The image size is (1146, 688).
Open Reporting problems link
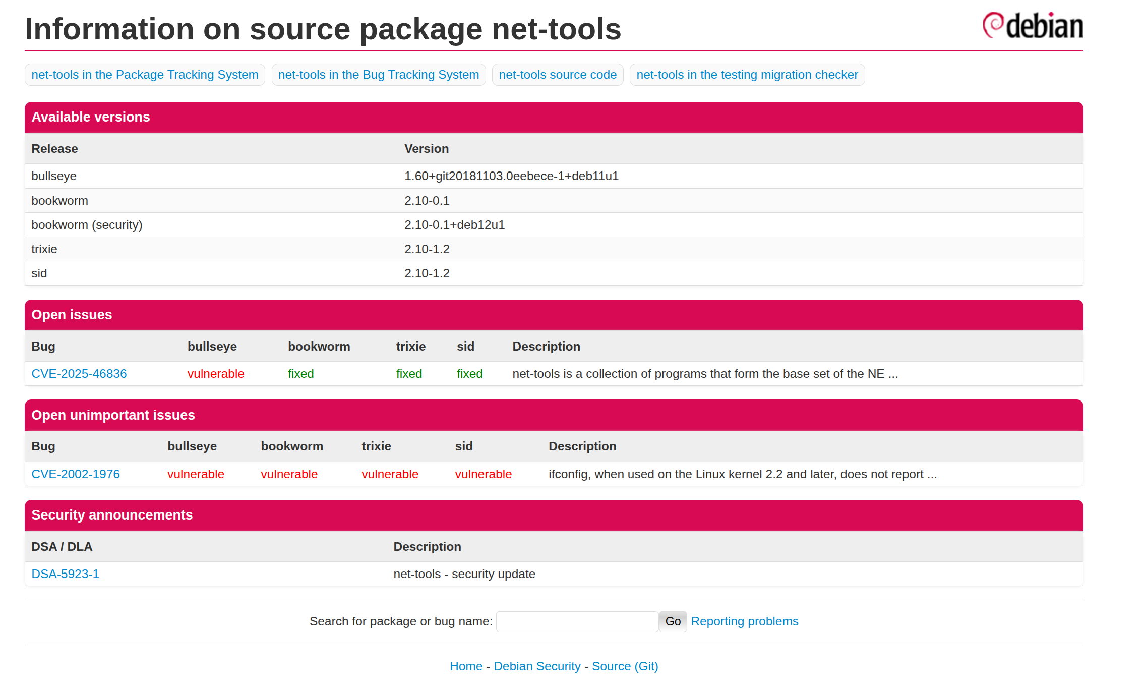745,621
